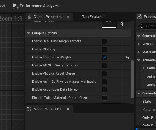Collapse the Compile Options section
This screenshot has width=156, height=130.
[28, 33]
